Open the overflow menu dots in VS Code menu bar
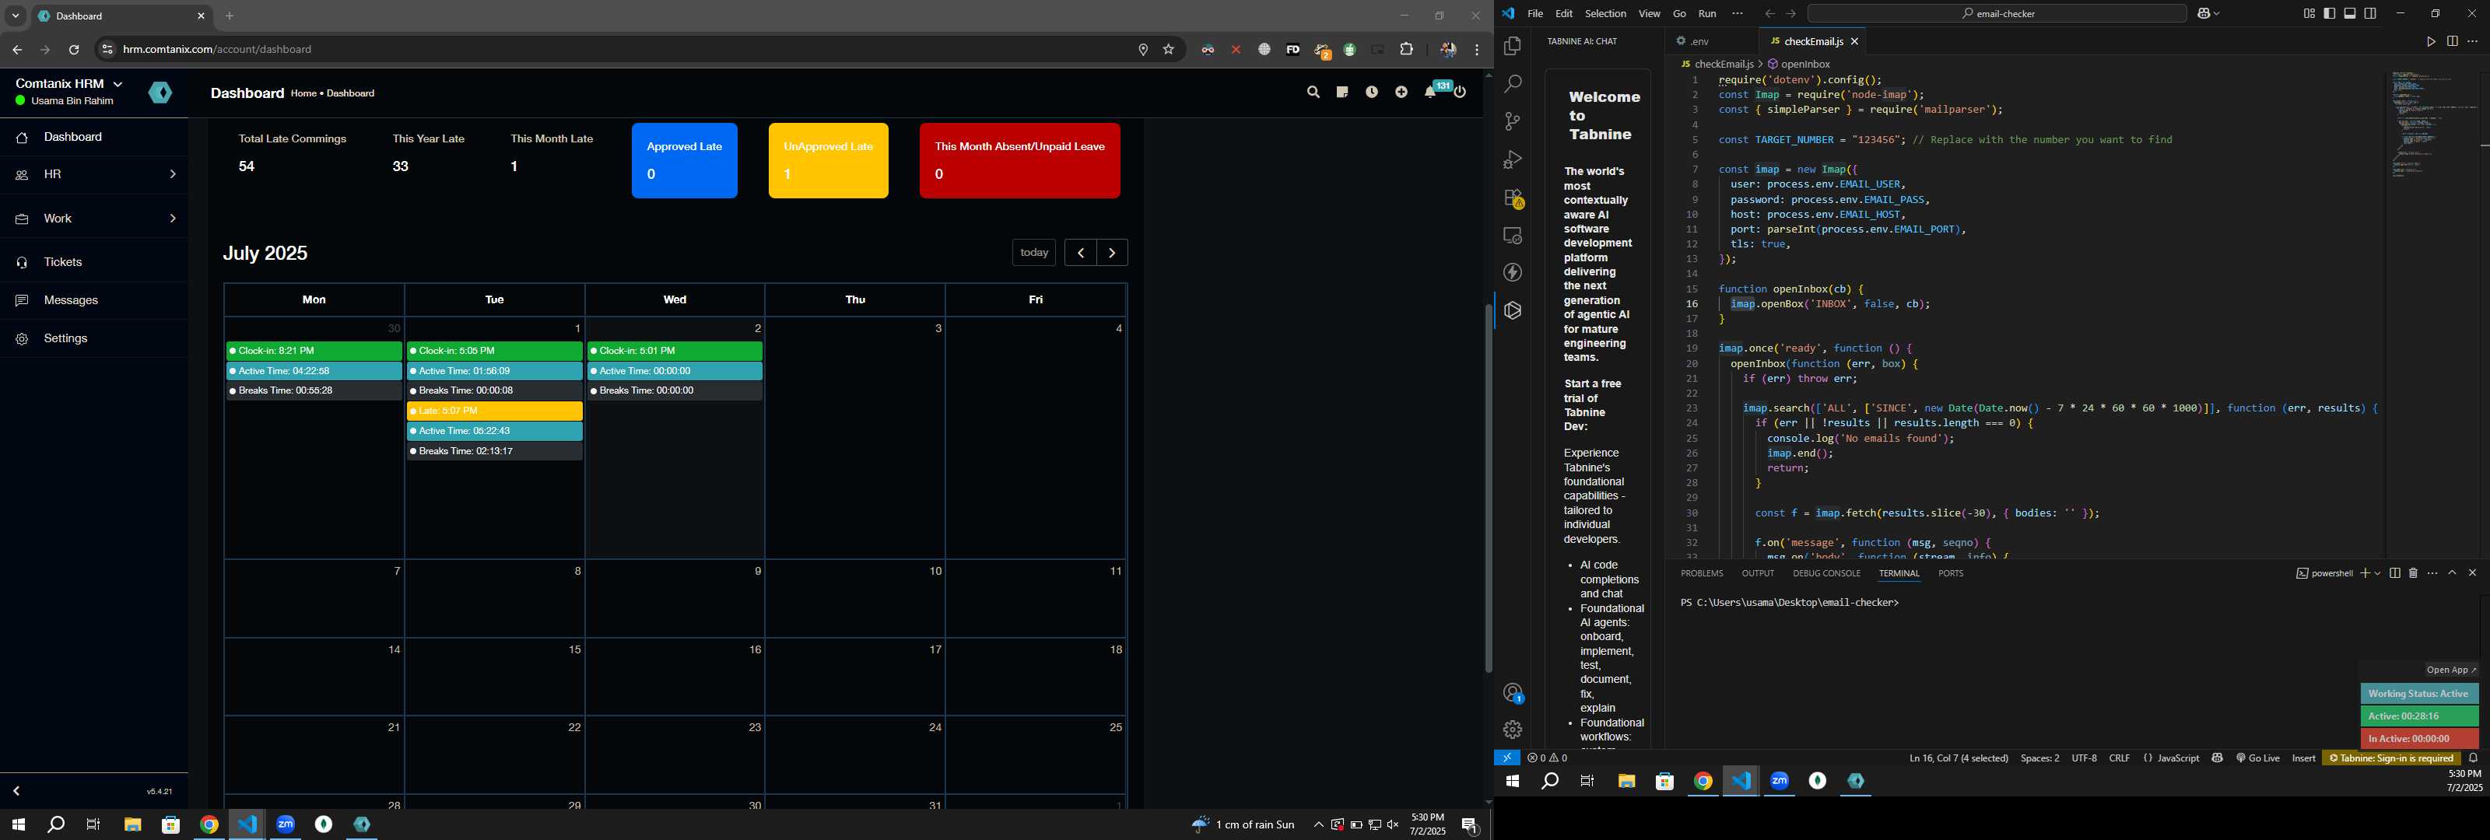This screenshot has height=840, width=2490. pos(1738,13)
